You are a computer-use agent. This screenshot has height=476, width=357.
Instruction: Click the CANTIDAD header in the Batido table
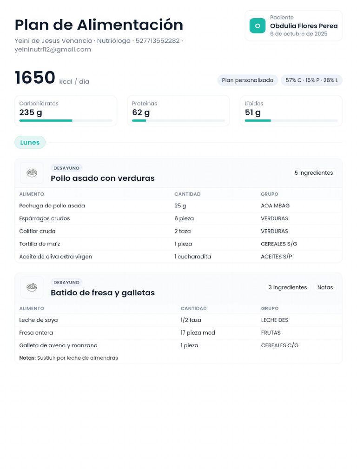193,309
